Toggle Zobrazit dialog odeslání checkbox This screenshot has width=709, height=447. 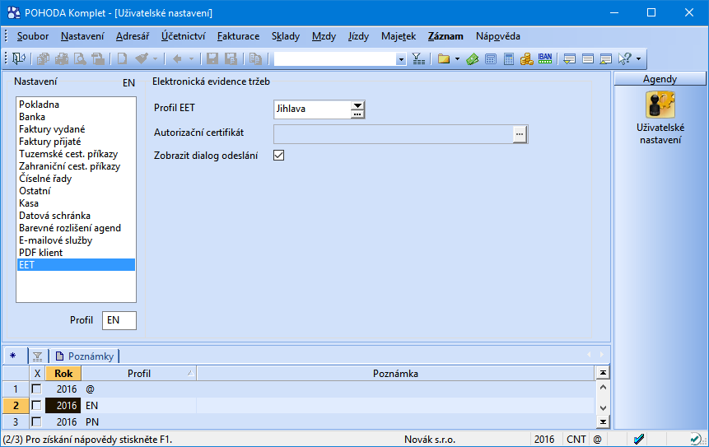pos(278,156)
